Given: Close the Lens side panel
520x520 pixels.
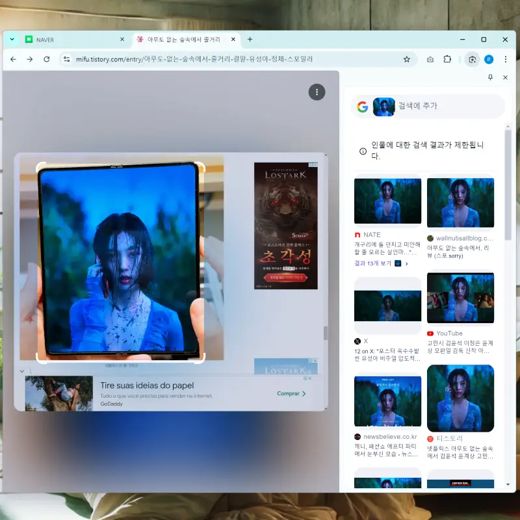Looking at the screenshot, I should (505, 77).
